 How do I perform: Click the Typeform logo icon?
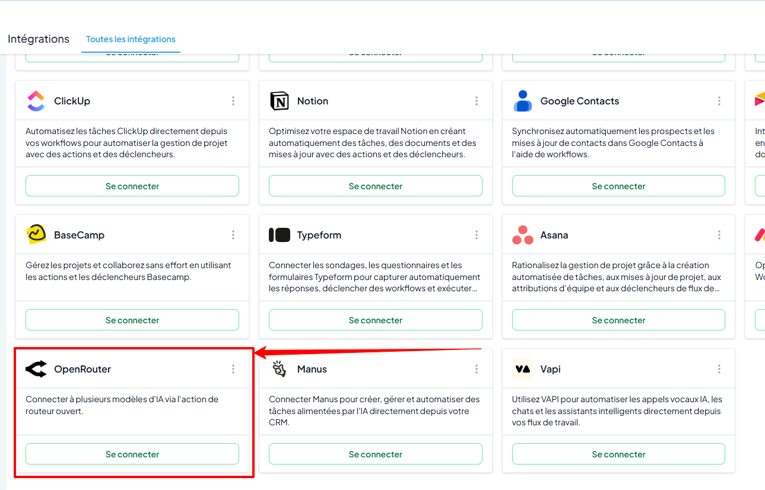280,235
